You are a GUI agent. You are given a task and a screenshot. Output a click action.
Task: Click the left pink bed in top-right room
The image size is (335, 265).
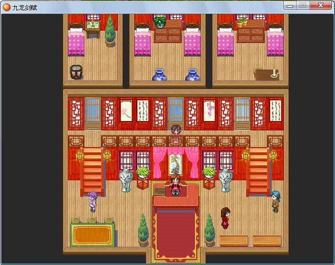pos(226,41)
